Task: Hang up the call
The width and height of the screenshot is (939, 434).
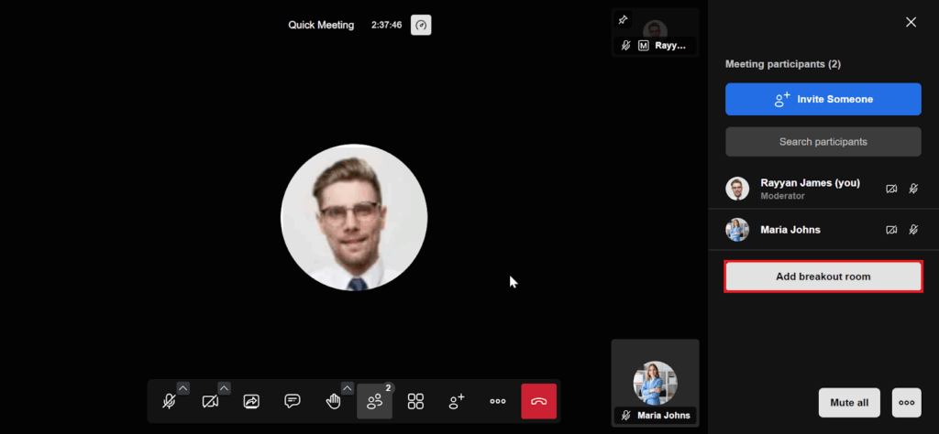Action: point(539,401)
